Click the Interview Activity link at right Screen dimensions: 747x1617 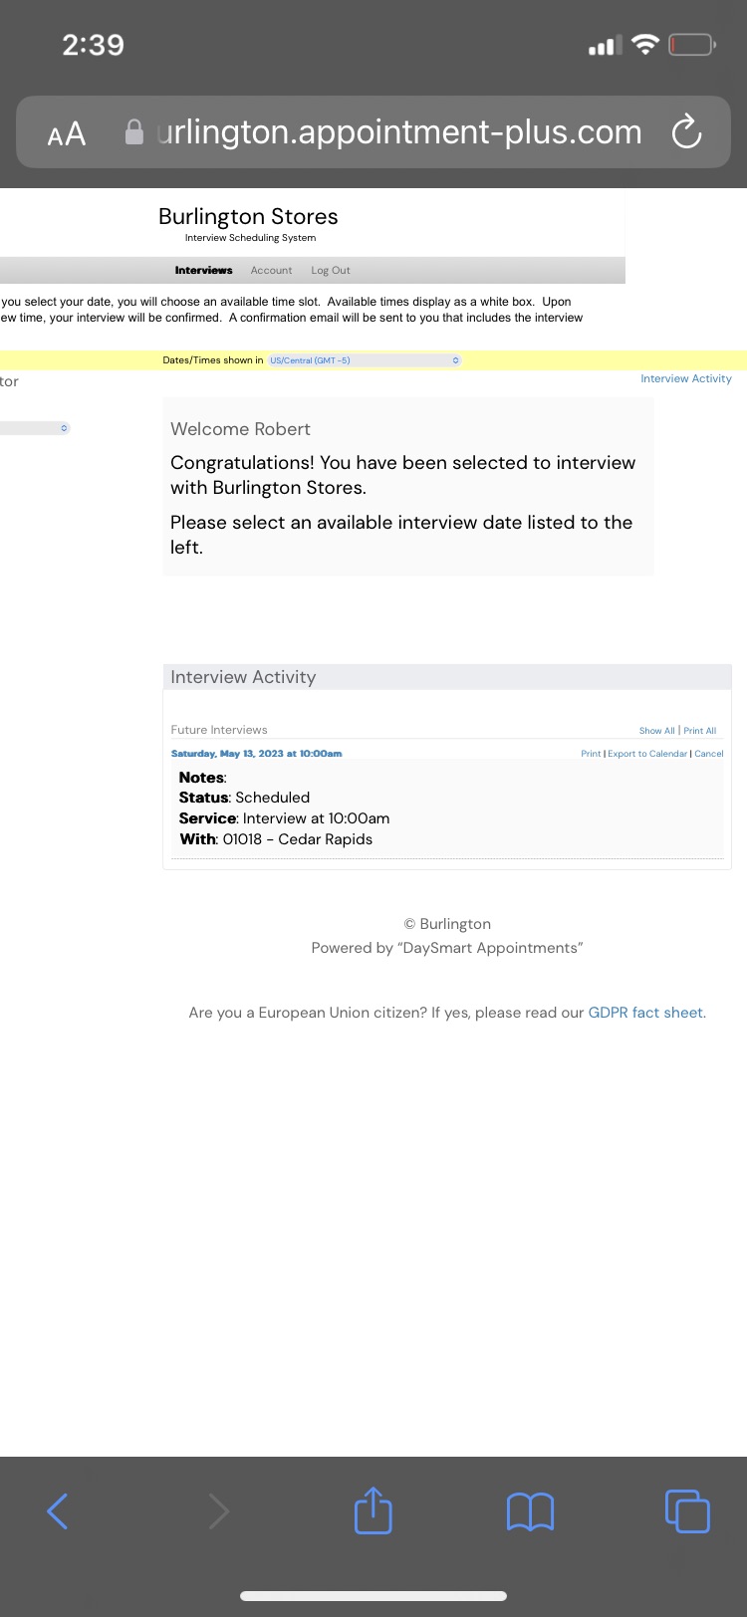pos(686,378)
